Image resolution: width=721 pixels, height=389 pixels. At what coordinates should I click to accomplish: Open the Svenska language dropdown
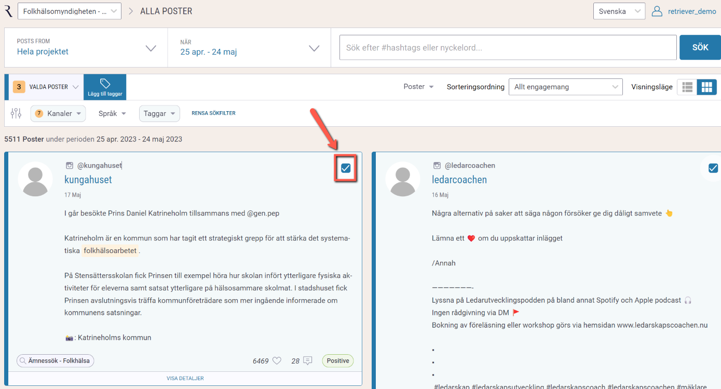[x=619, y=11]
